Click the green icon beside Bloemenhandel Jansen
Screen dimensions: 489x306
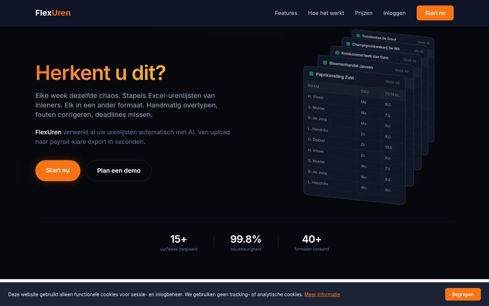coord(325,63)
